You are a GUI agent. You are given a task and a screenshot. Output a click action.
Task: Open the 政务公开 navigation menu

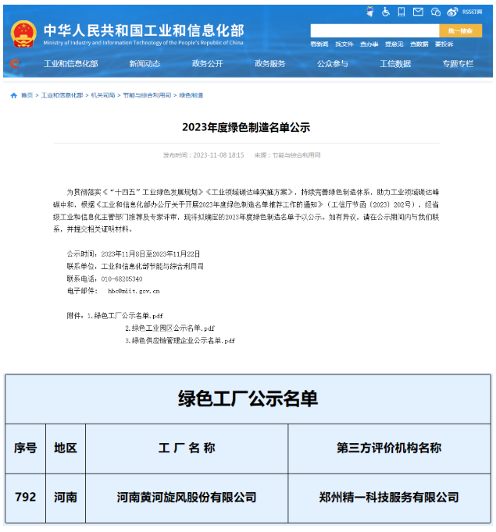tap(207, 63)
